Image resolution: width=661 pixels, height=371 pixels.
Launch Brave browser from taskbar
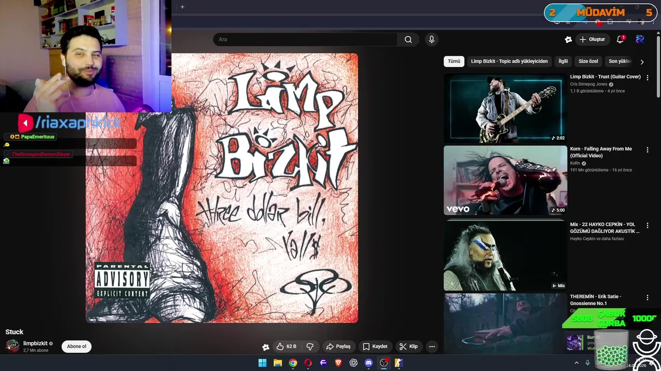point(338,363)
